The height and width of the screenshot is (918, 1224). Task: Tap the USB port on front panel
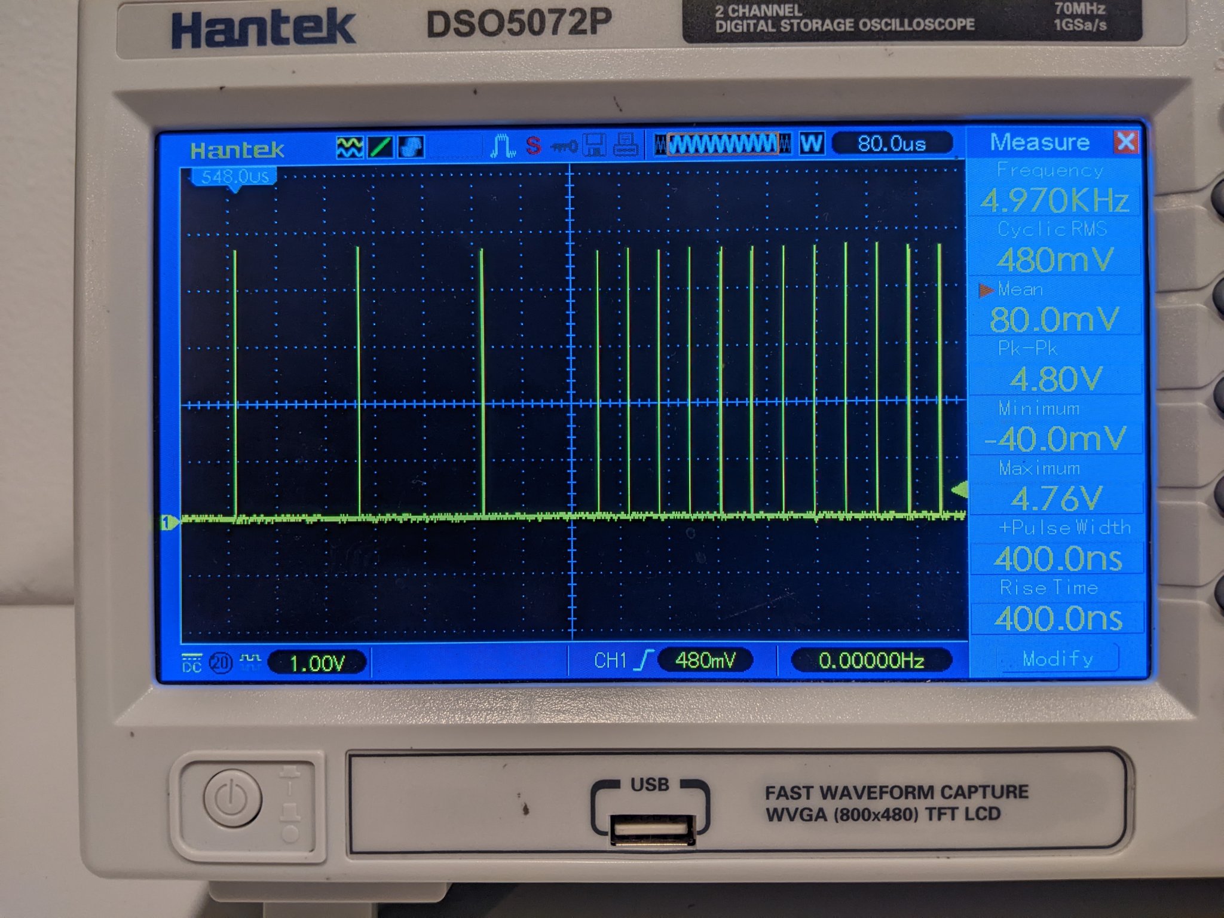tap(652, 829)
